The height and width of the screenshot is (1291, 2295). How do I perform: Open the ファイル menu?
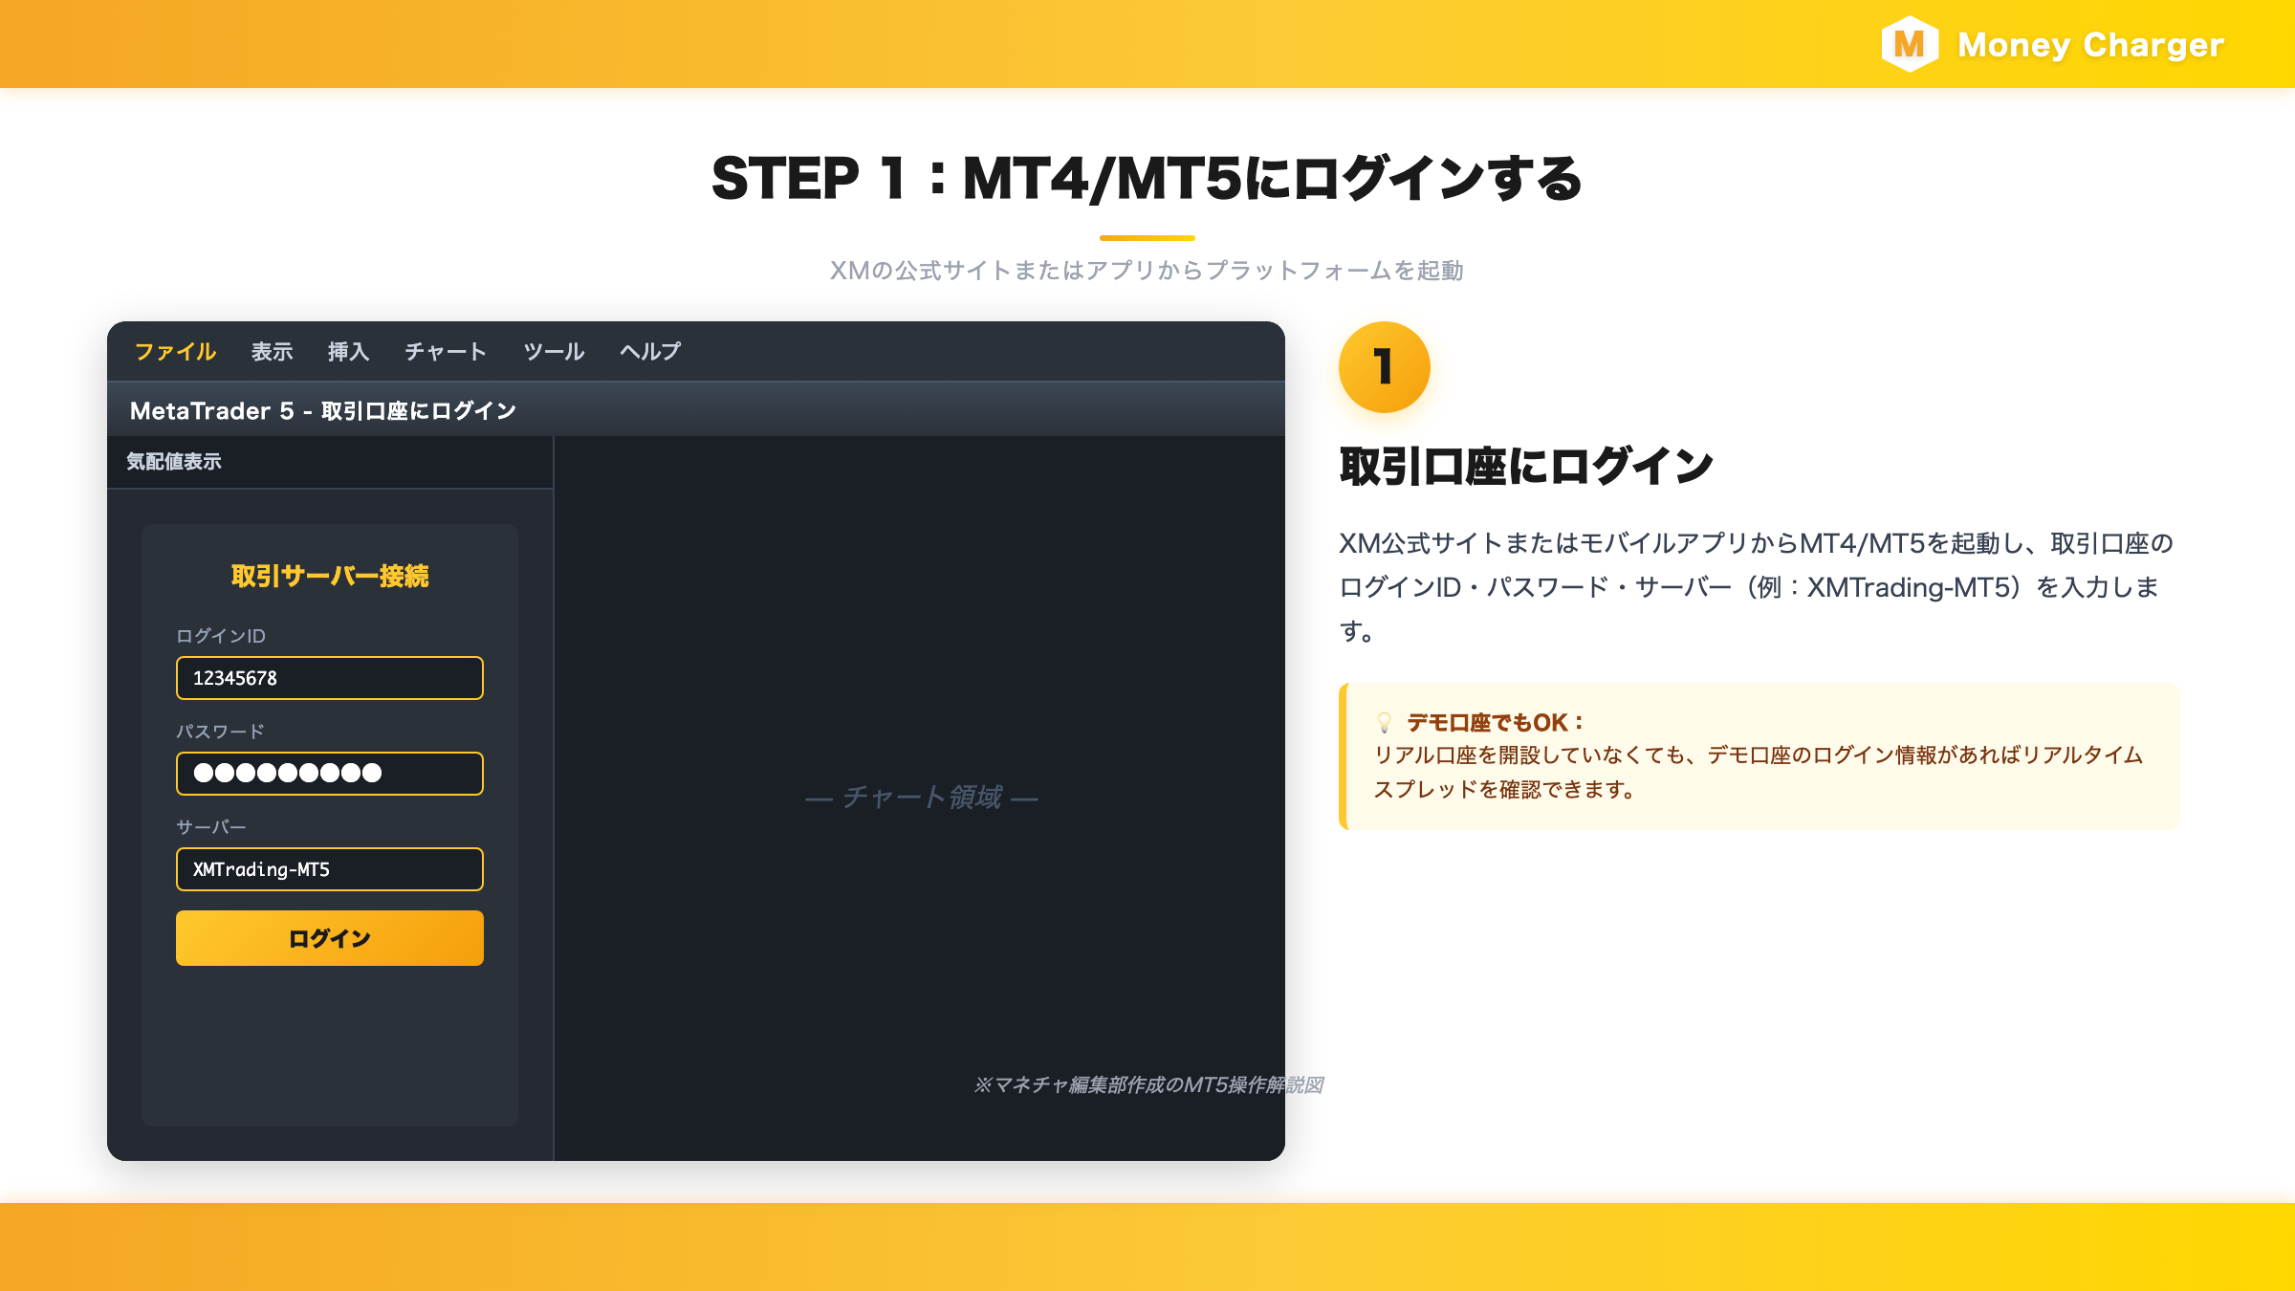click(175, 352)
